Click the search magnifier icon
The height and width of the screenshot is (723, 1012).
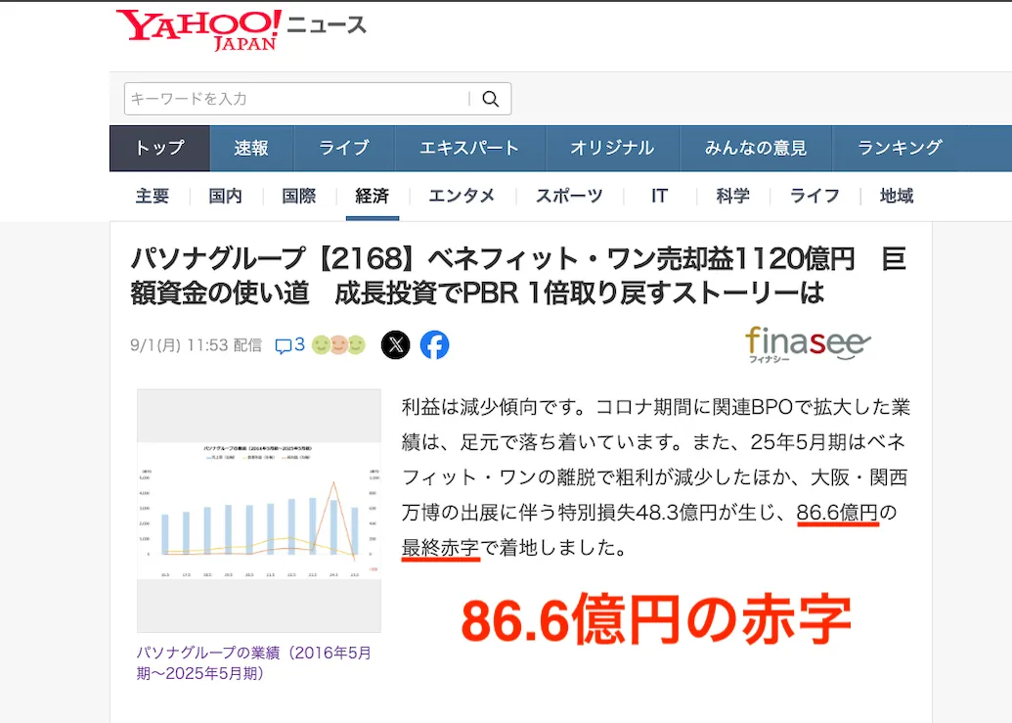pyautogui.click(x=490, y=99)
